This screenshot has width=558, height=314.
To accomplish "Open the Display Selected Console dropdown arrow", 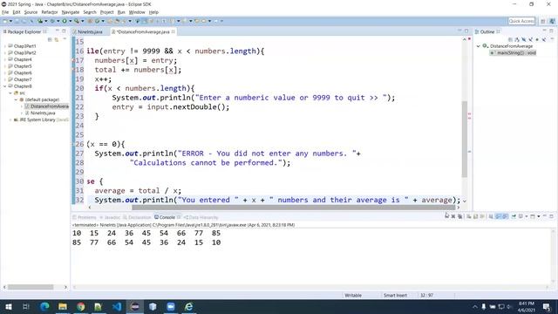I will pos(527,216).
